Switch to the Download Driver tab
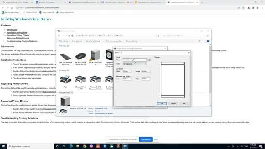This screenshot has height=149, width=265. click(149, 2)
